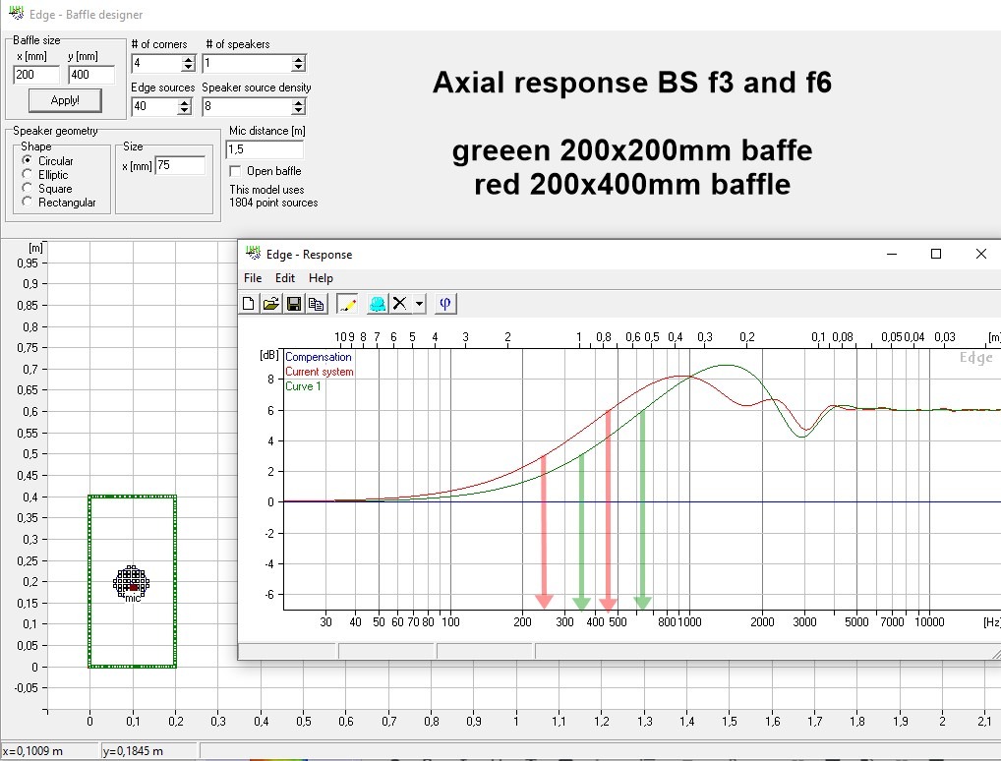Image resolution: width=1001 pixels, height=761 pixels.
Task: Decrease Edge sources value with down arrow
Action: tap(185, 110)
